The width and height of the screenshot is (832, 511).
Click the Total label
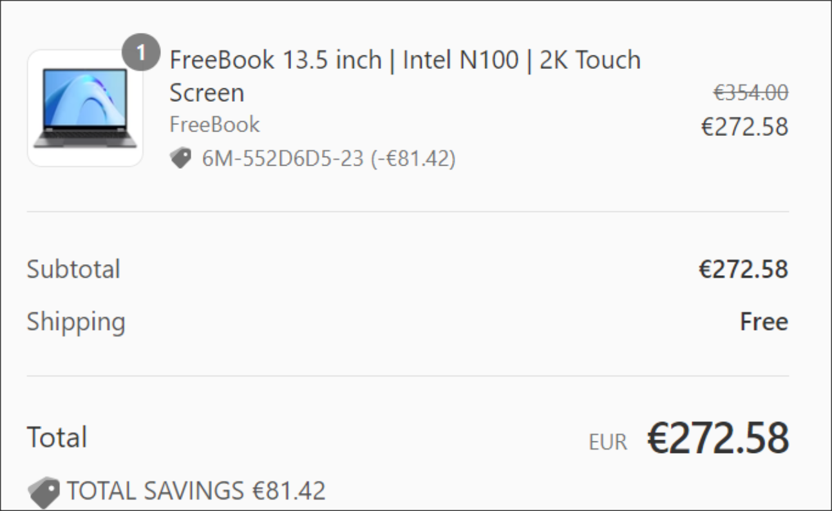pos(57,438)
